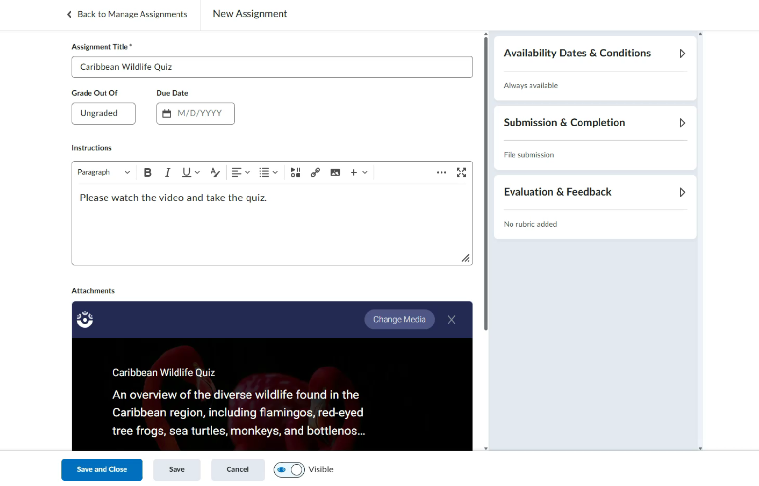Screen dimensions: 759x486
Task: Open more underline style options arrow
Action: [x=197, y=172]
